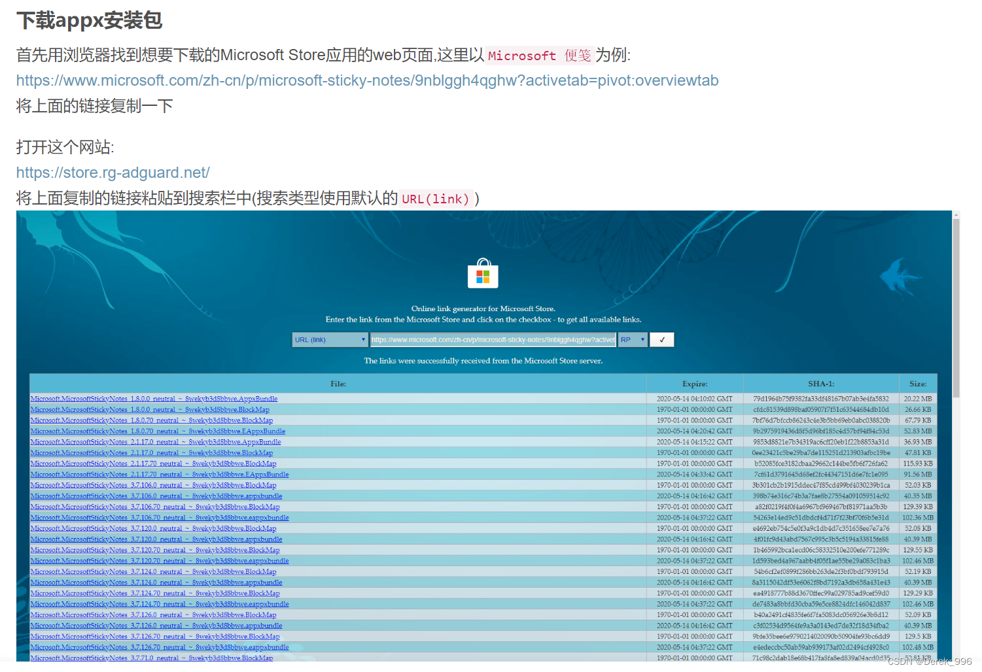Screen dimensions: 982x672
Task: Download StickyNotes 3.7.124.0 appxbundle file
Action: click(156, 582)
